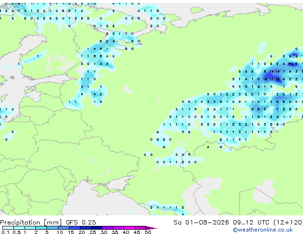The height and width of the screenshot is (234, 303).
Task: Click legend label '0.1'
Action: 5,232
